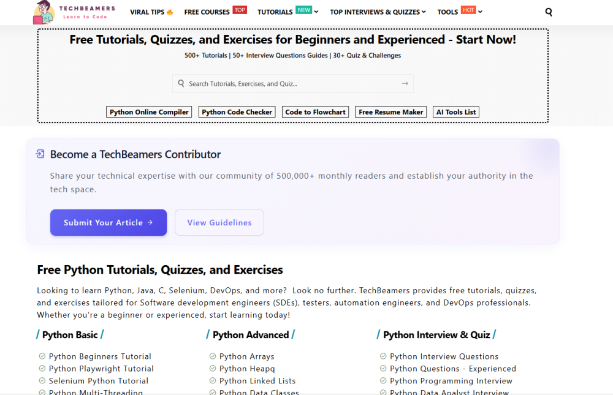Expand Top Interviews & Quizzes menu

(x=378, y=12)
